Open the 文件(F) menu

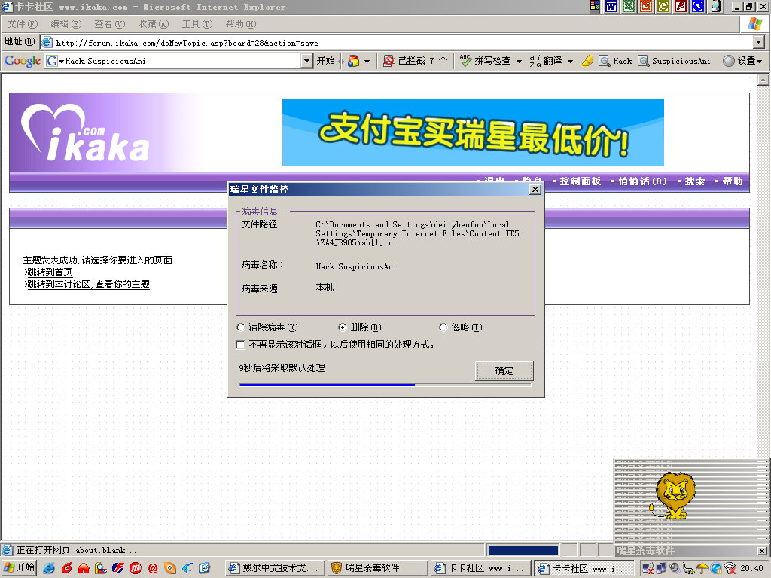23,24
